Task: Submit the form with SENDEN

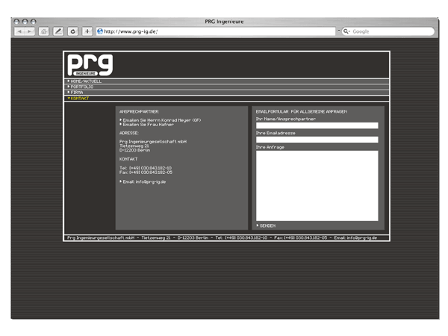Action: 267,225
